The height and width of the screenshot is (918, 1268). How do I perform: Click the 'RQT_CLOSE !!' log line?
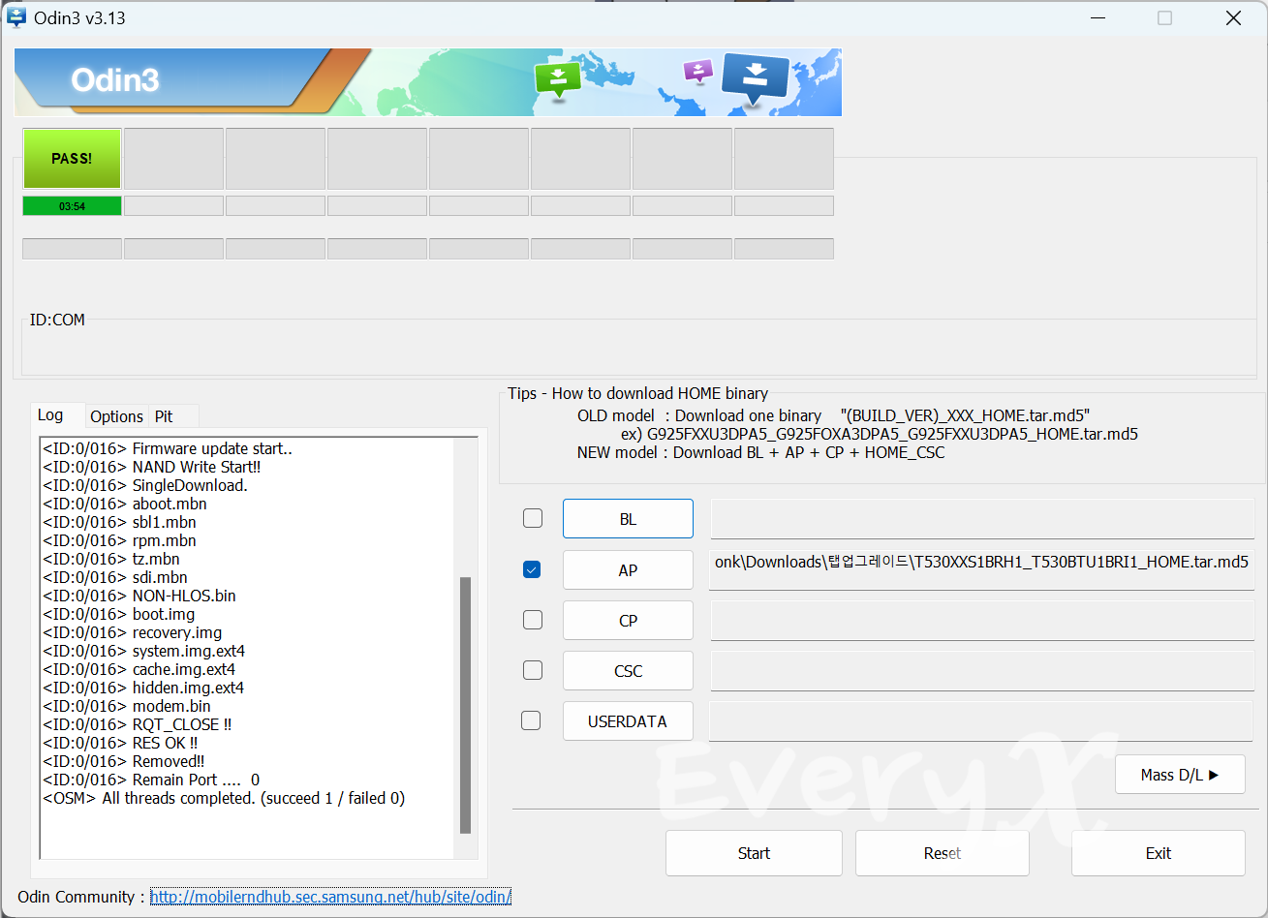(138, 724)
